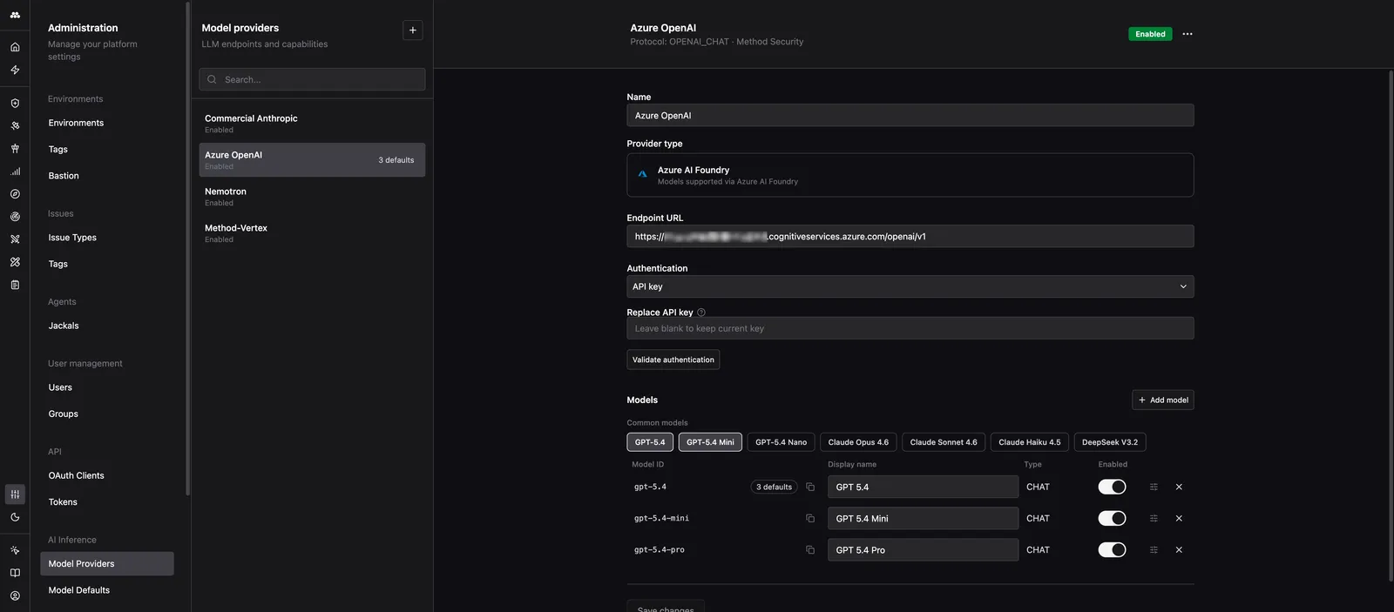Remove the gpt-5.4-pro model row

coord(1179,550)
